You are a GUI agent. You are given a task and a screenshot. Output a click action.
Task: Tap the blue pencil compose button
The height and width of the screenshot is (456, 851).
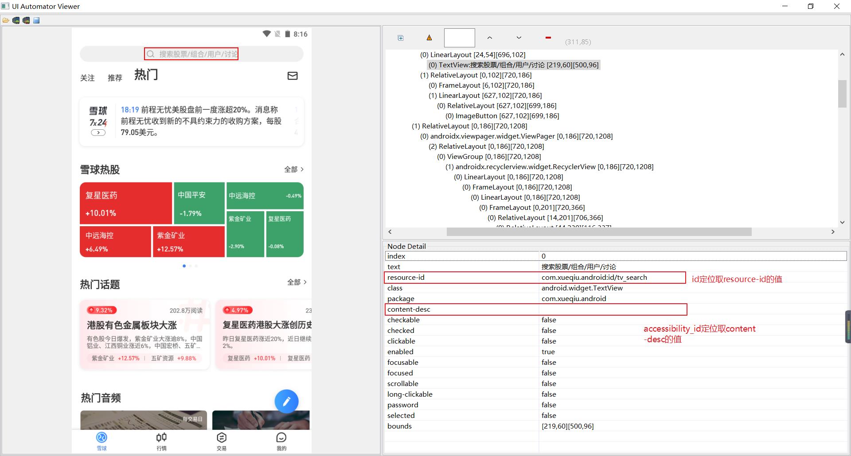286,402
